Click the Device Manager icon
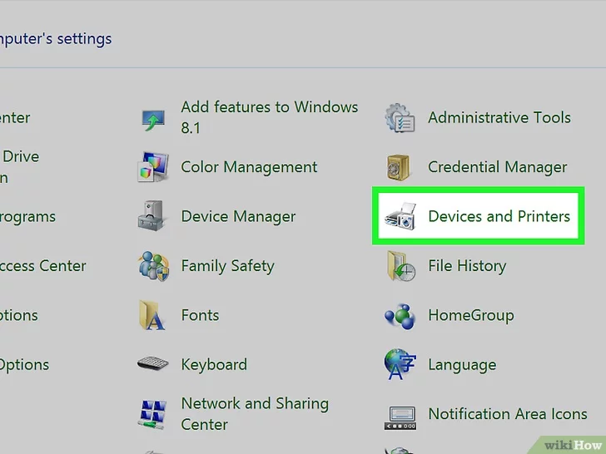The height and width of the screenshot is (454, 606). 153,217
